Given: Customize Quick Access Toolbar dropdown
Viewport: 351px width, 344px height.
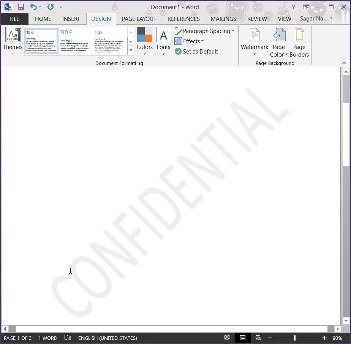Looking at the screenshot, I should (x=60, y=7).
